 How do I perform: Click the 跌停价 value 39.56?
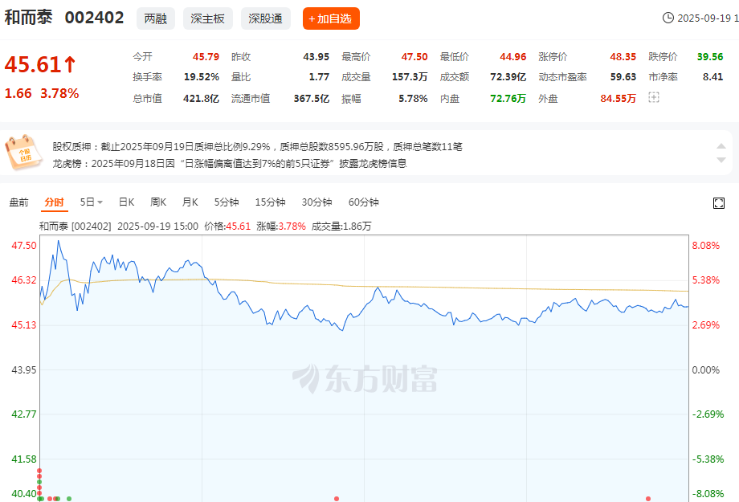pos(710,56)
